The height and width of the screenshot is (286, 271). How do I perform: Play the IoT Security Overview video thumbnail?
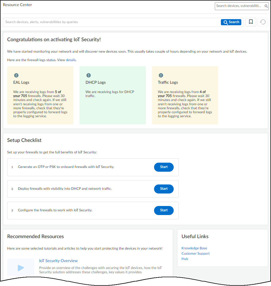point(21,267)
